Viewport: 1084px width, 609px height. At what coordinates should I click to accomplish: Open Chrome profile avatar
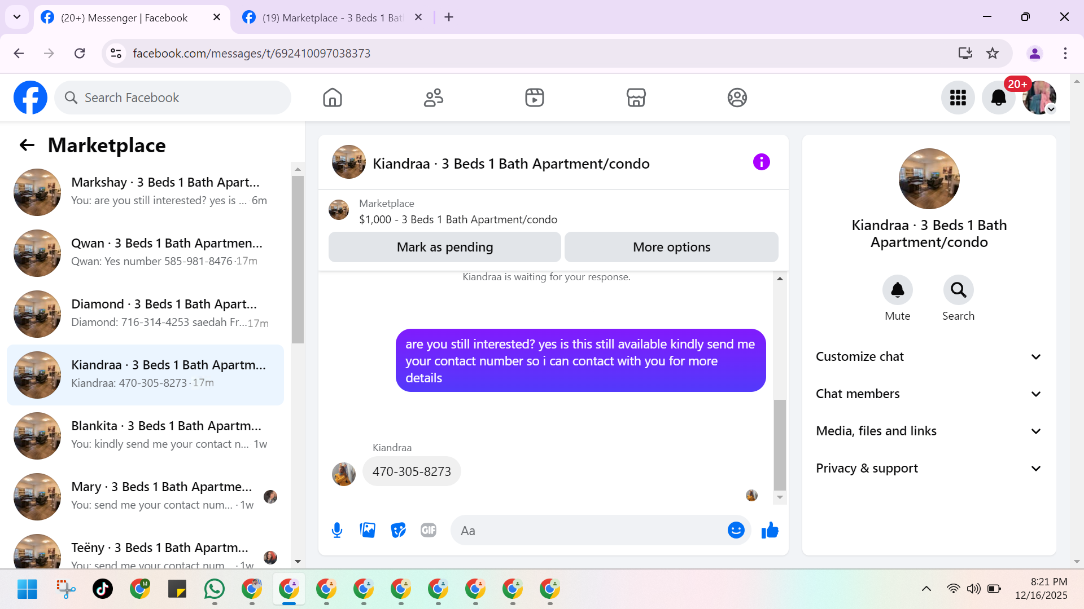(1035, 53)
